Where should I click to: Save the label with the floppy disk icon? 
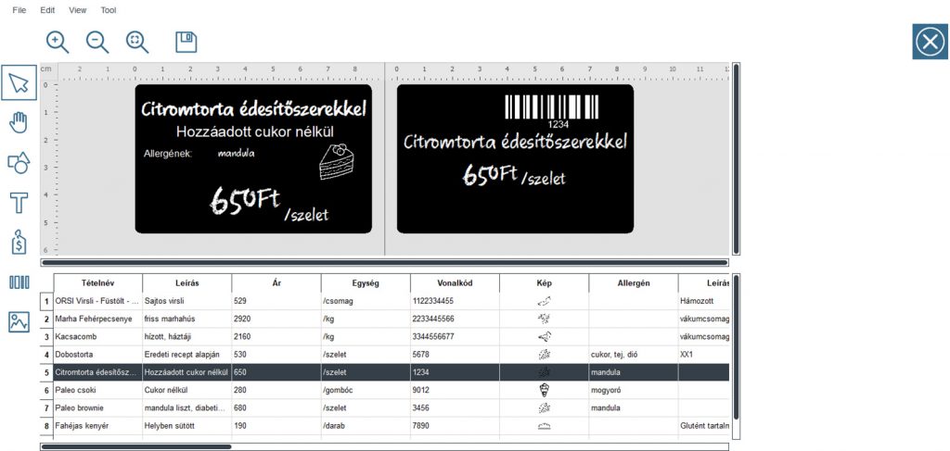186,43
